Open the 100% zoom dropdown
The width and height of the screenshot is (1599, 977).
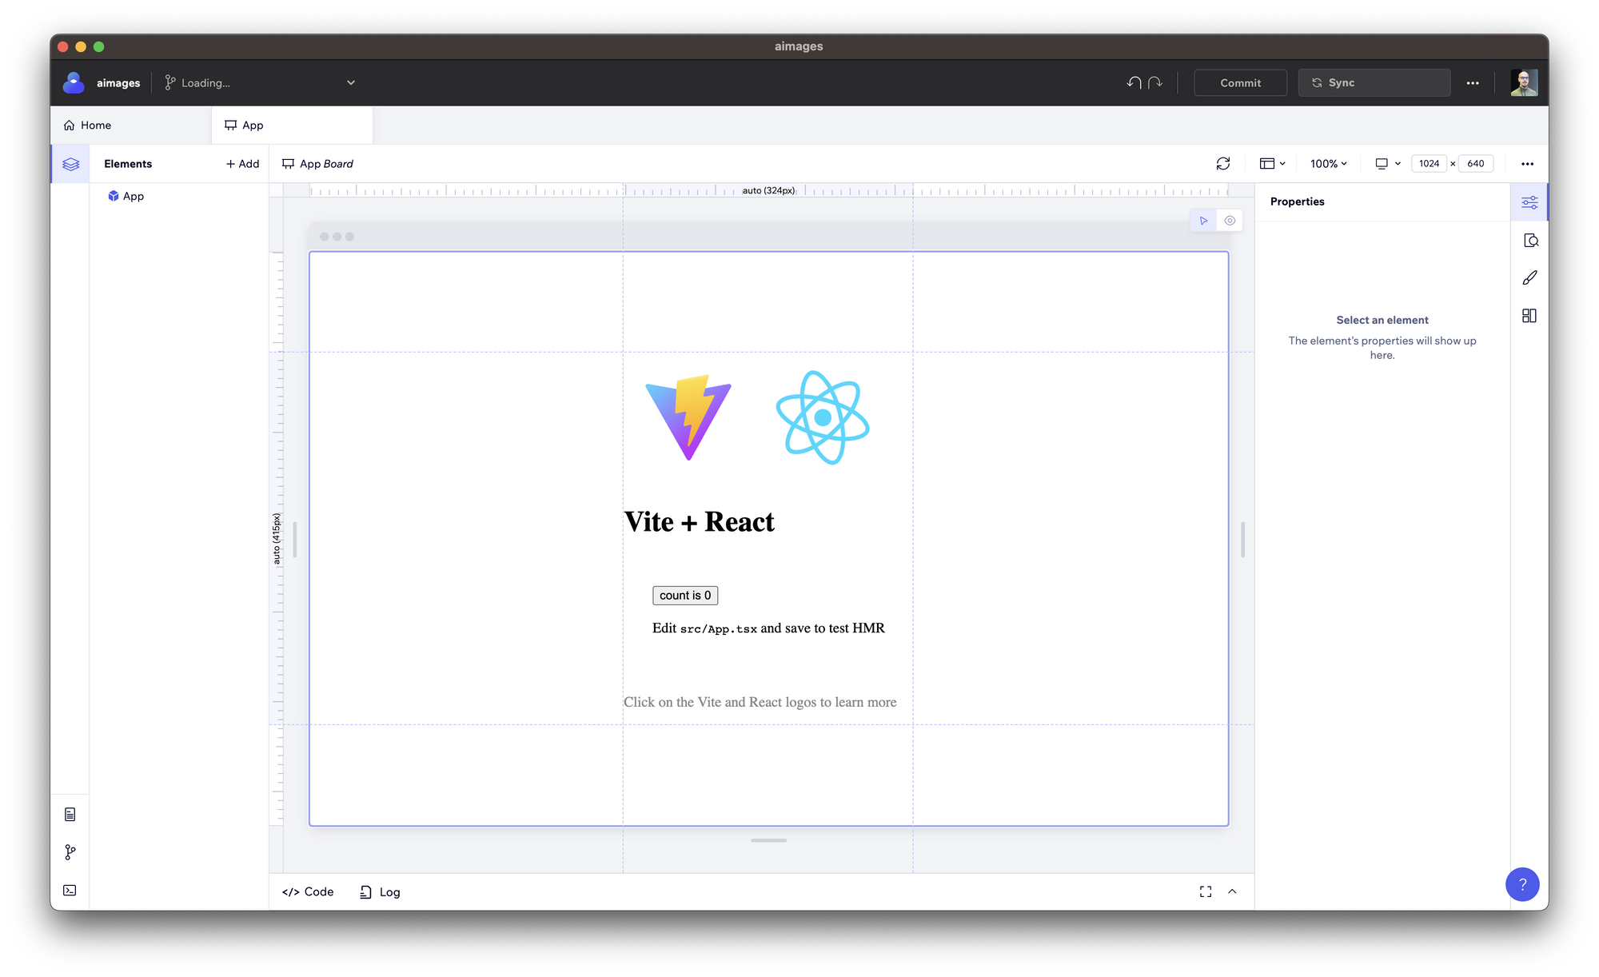(1328, 163)
